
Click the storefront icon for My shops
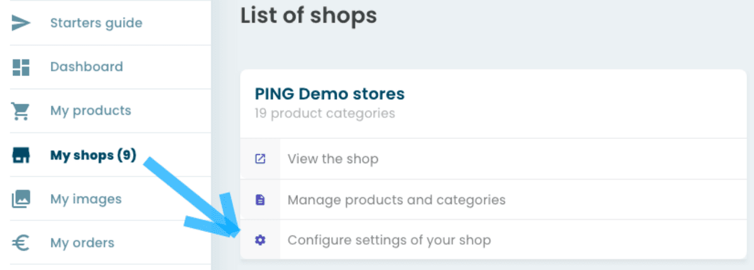click(x=21, y=155)
